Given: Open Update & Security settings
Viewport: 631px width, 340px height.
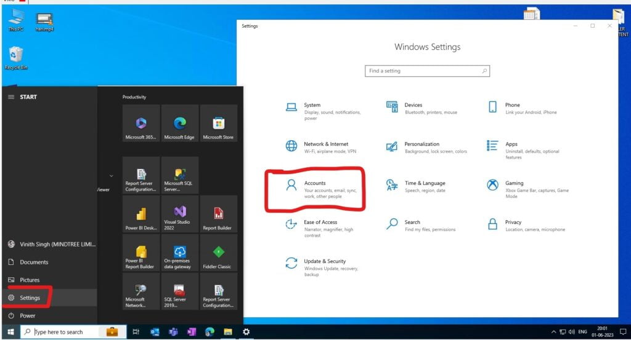Looking at the screenshot, I should click(322, 267).
